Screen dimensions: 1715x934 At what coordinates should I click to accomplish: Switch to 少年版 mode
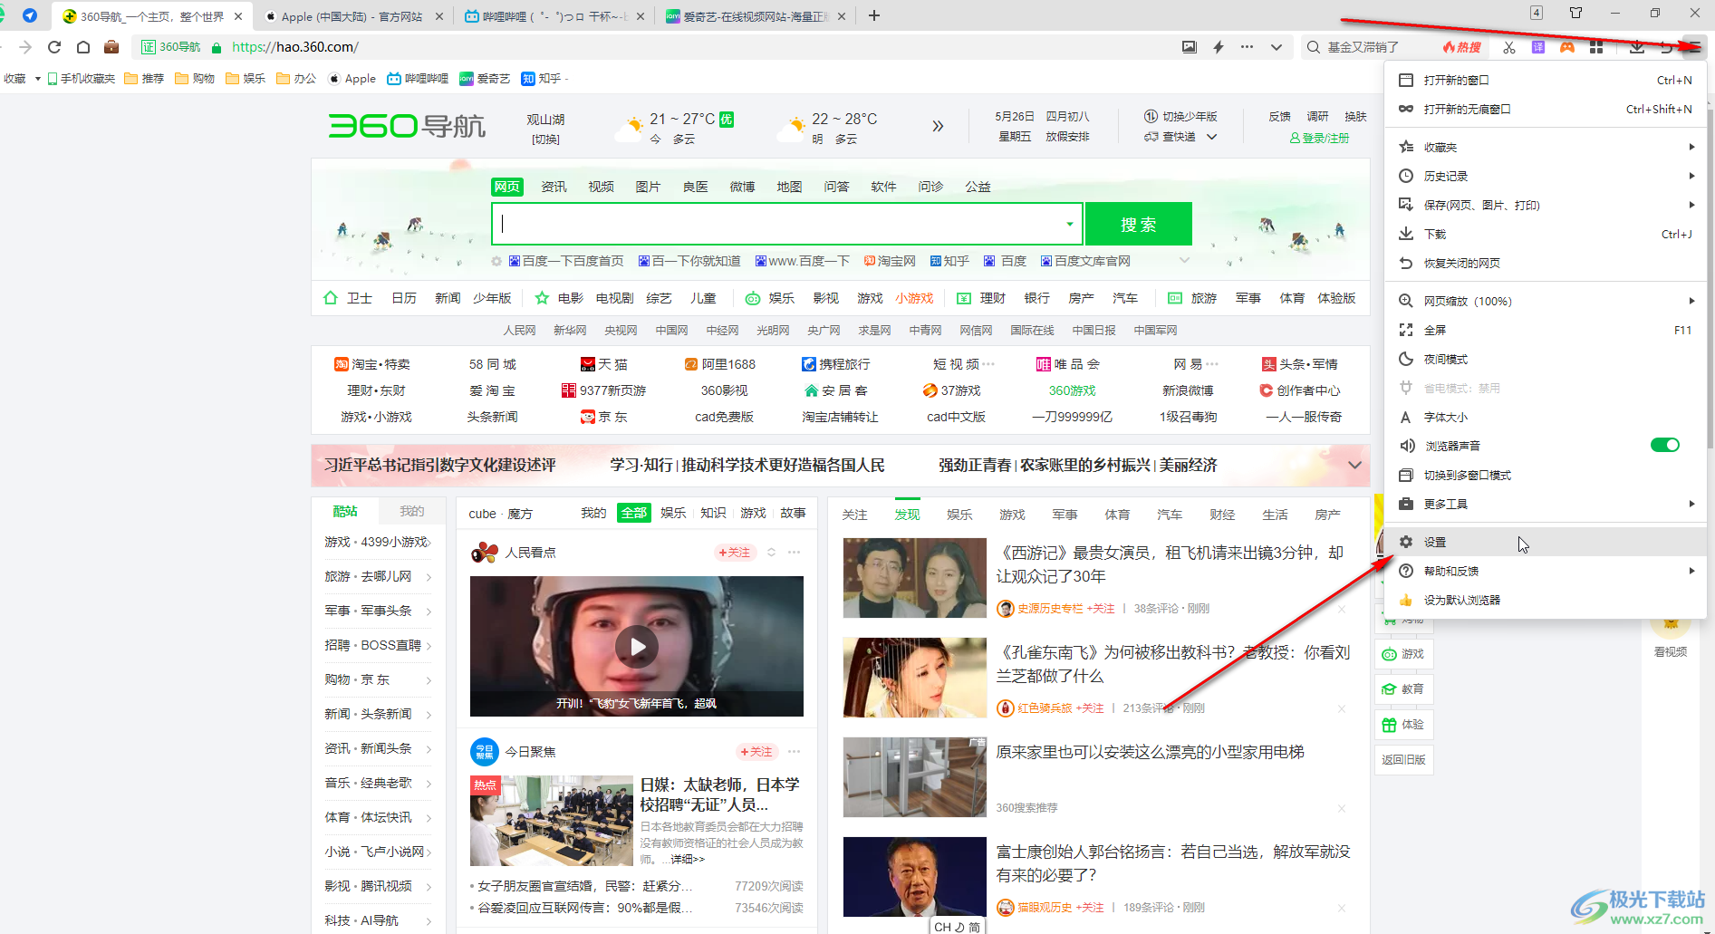coord(1181,117)
